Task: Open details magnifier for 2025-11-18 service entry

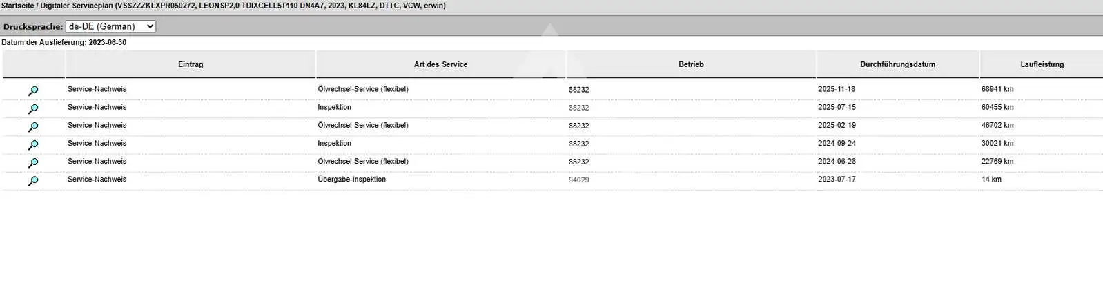Action: click(33, 90)
